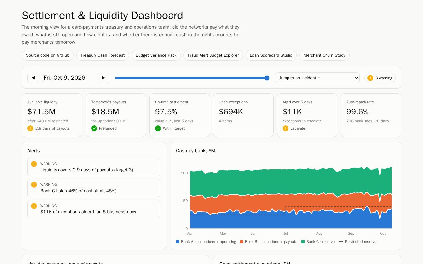Screen dimensions: 423x264
Task: Select the liquidity covers 2.9 days alert text
Action: tap(87, 170)
